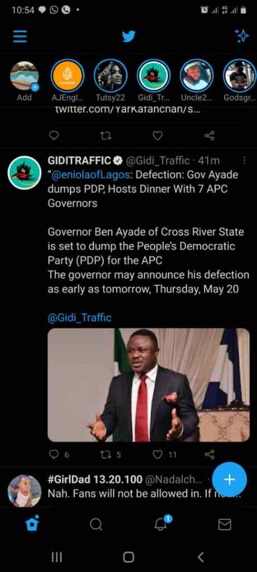Add your own fleet story
257x572 pixels.
(24, 76)
